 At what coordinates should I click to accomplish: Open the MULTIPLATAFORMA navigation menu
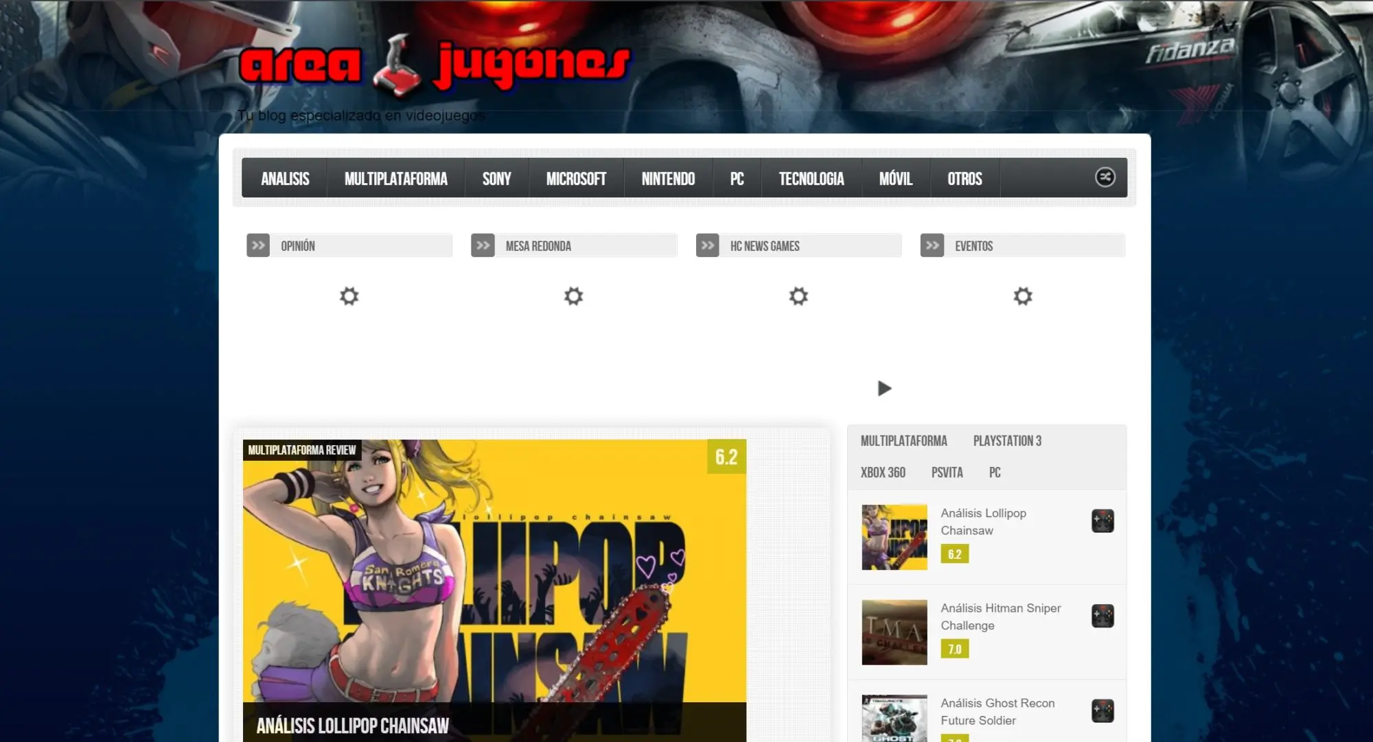(x=396, y=178)
